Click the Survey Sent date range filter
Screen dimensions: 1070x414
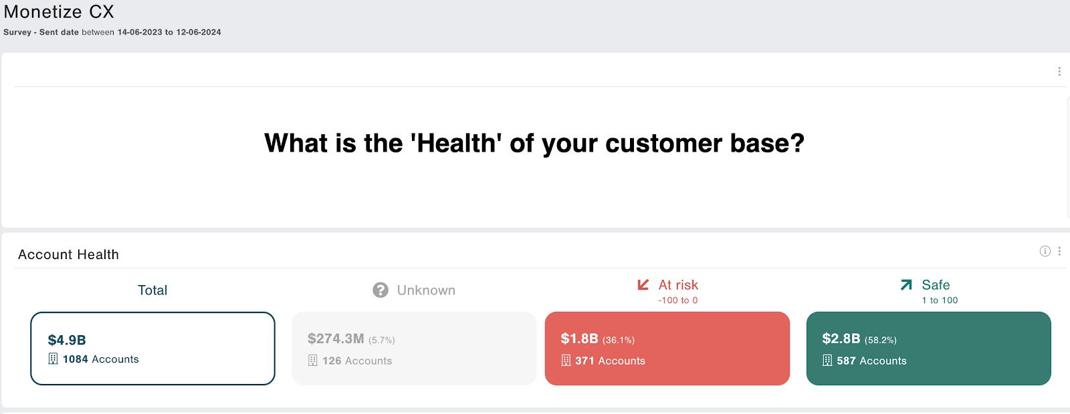click(x=112, y=32)
